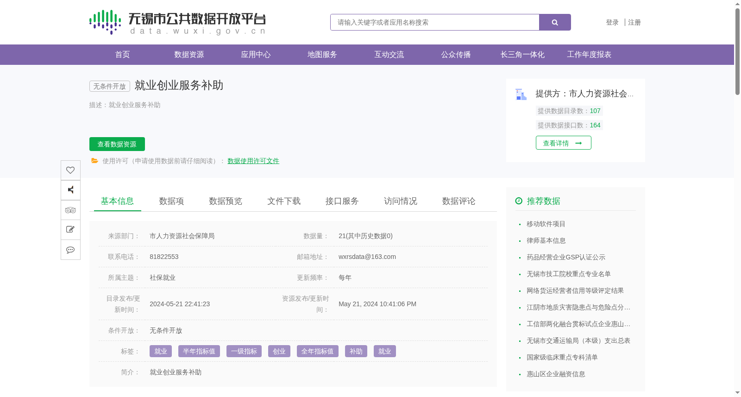This screenshot has width=741, height=397.
Task: Click the scrollbar up arrow
Action: point(737,4)
